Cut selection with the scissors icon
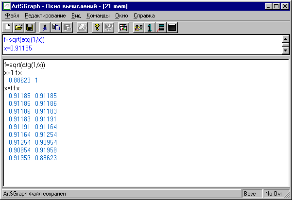Viewport: 292px width, 200px height. point(45,27)
